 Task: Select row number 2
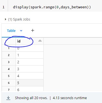tap(9, 55)
